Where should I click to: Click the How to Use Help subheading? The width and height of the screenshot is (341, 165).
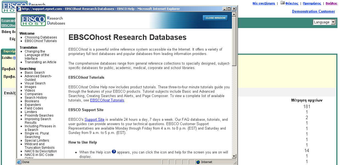83,142
